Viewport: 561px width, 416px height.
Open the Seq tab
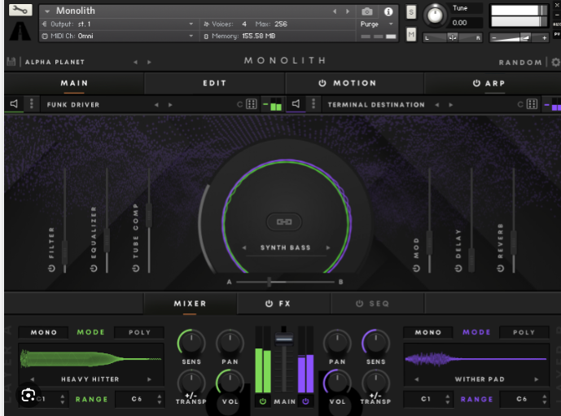tap(378, 304)
